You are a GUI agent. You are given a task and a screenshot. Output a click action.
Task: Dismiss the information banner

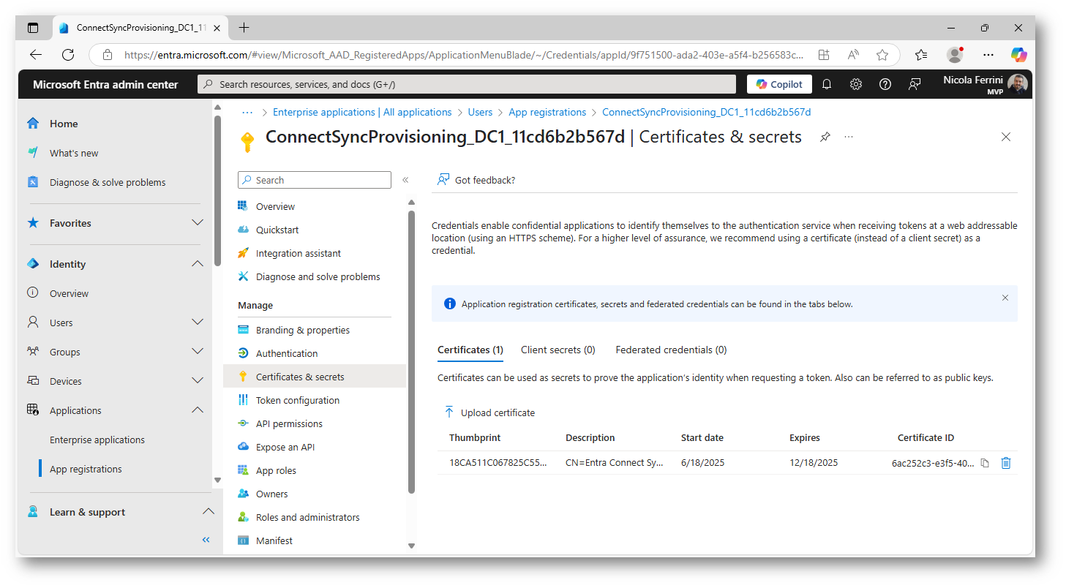1005,298
